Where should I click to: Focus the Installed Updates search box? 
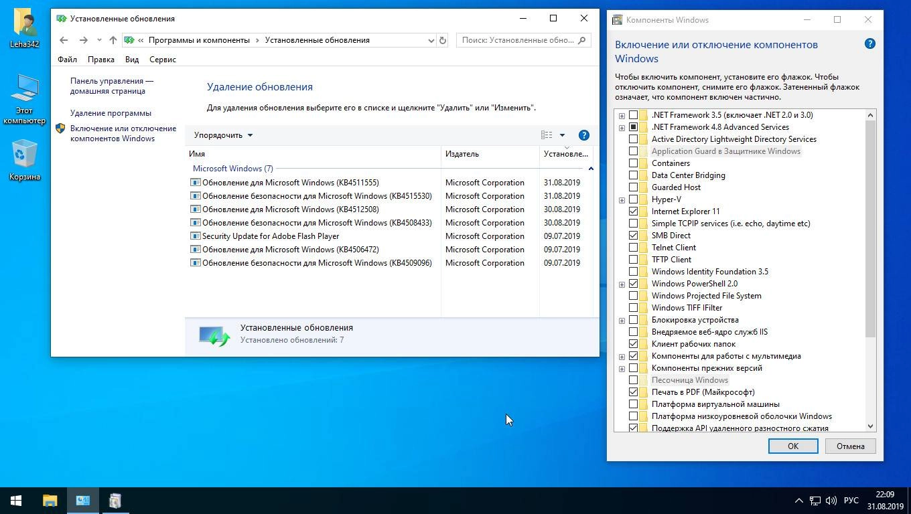tap(518, 40)
